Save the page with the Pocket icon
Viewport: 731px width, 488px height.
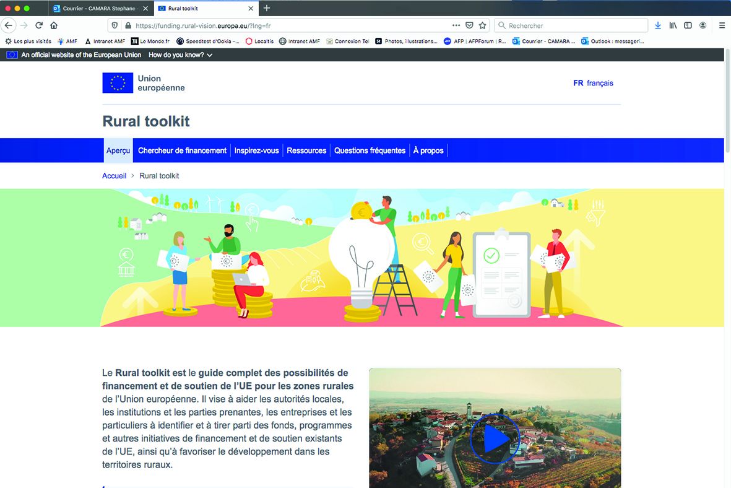click(469, 25)
